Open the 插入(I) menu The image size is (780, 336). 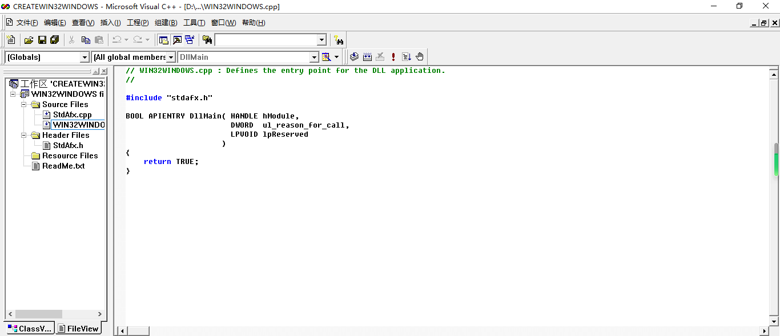(x=110, y=23)
